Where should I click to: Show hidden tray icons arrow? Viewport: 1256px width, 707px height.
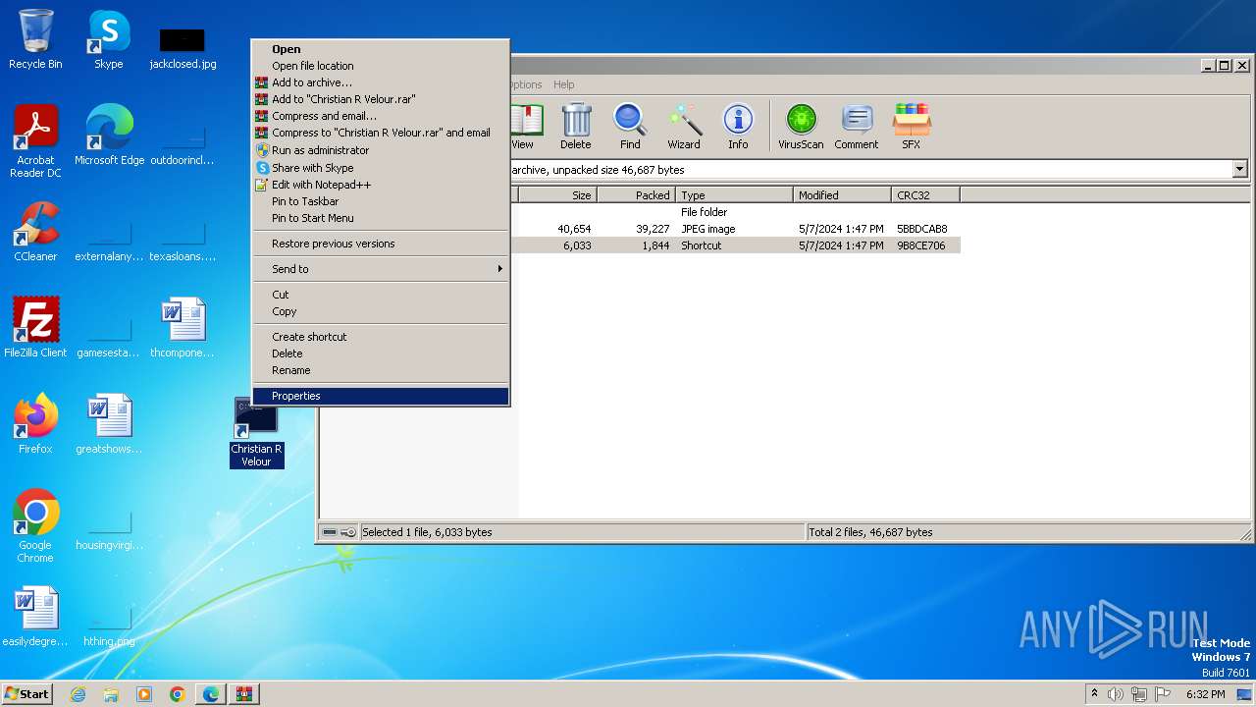tap(1094, 694)
